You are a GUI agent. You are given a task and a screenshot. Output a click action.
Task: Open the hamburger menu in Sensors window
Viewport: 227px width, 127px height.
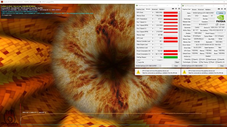[179, 9]
